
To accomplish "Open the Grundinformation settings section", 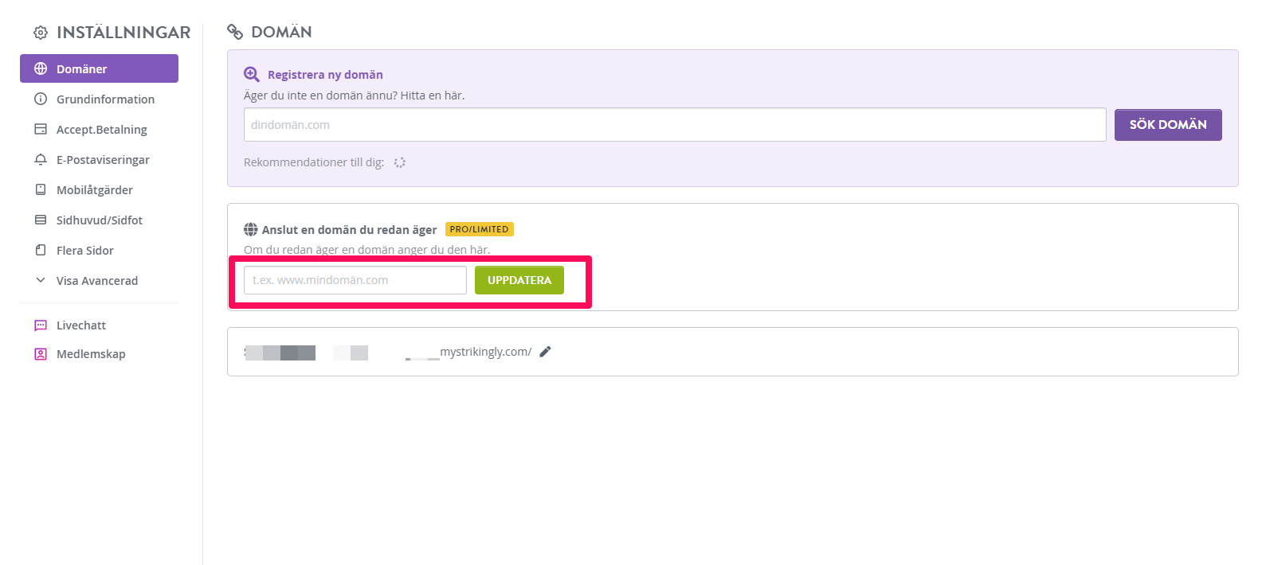I will (x=105, y=99).
